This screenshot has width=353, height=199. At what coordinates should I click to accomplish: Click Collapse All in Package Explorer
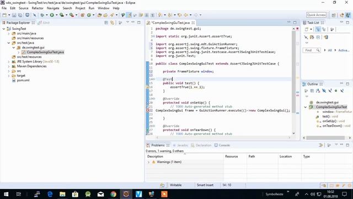tap(106, 23)
